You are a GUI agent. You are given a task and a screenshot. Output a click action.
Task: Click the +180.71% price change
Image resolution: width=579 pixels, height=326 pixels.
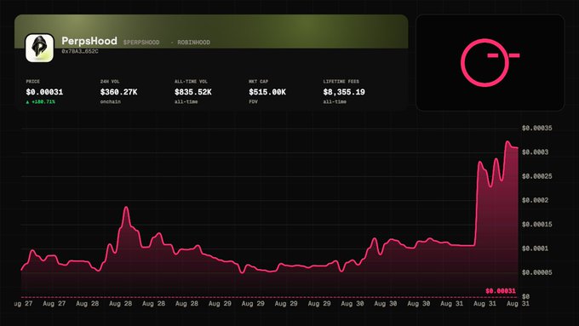(43, 102)
